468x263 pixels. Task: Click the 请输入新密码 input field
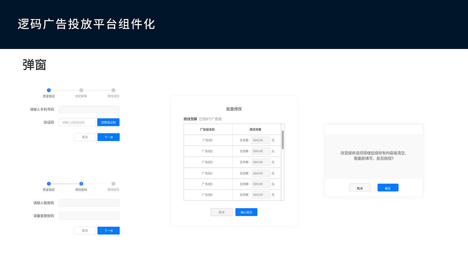[x=89, y=203]
